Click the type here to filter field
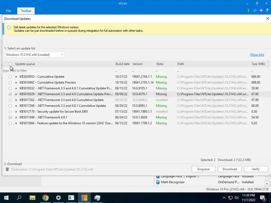 coord(58,71)
